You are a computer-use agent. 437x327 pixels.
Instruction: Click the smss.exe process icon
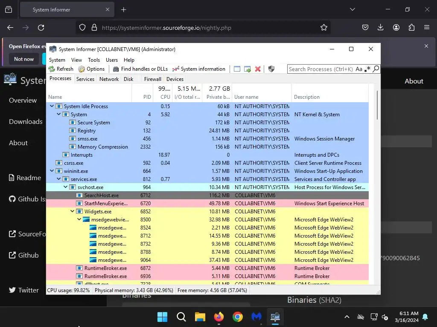pos(73,138)
